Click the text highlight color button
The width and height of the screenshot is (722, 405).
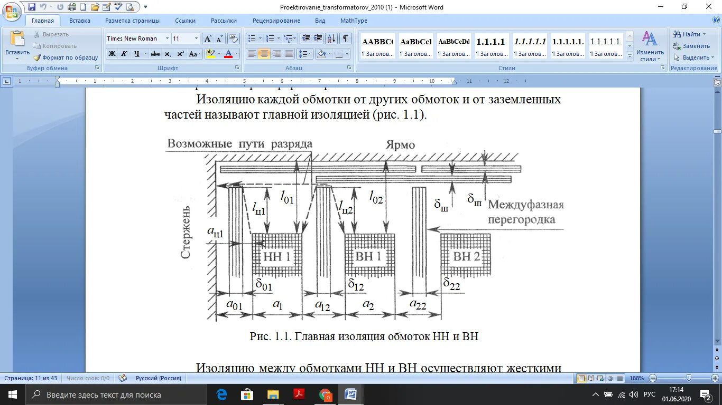click(210, 54)
